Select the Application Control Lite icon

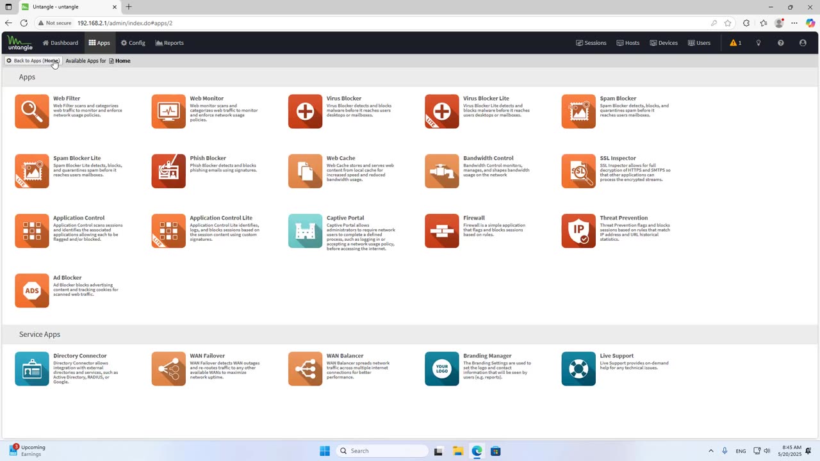pos(168,231)
